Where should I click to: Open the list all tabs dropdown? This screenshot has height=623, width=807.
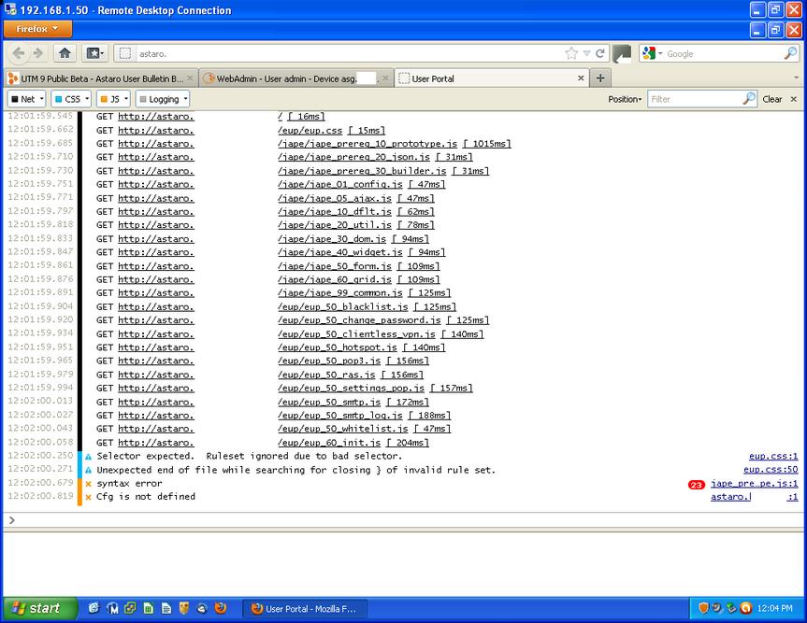[796, 78]
